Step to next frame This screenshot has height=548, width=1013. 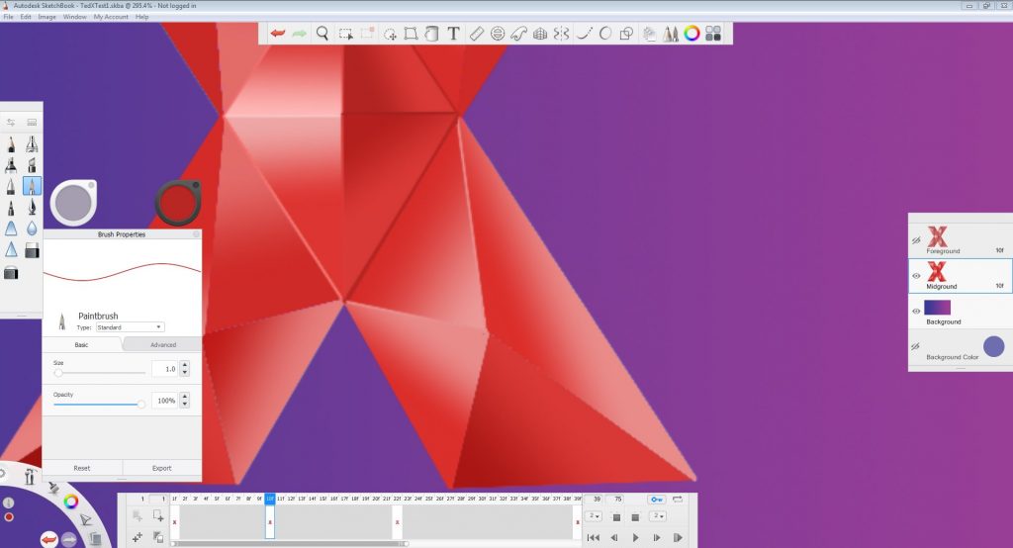pos(657,538)
